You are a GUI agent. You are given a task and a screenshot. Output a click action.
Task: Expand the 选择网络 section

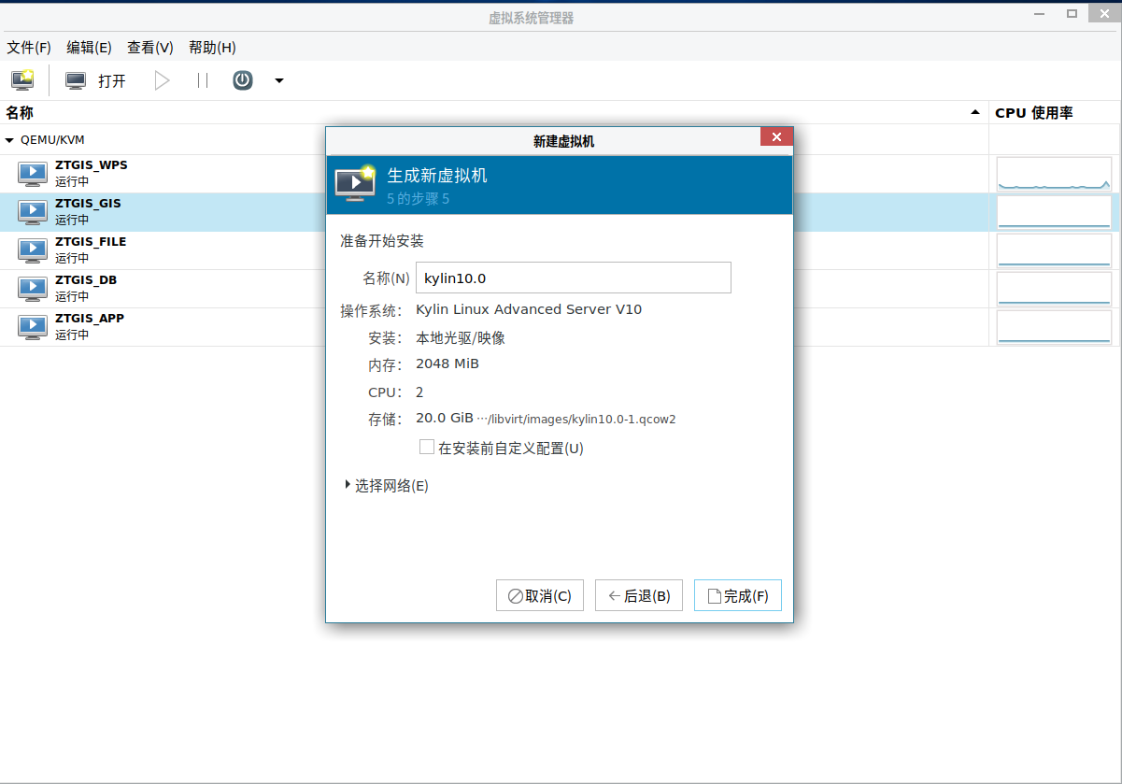pyautogui.click(x=348, y=485)
